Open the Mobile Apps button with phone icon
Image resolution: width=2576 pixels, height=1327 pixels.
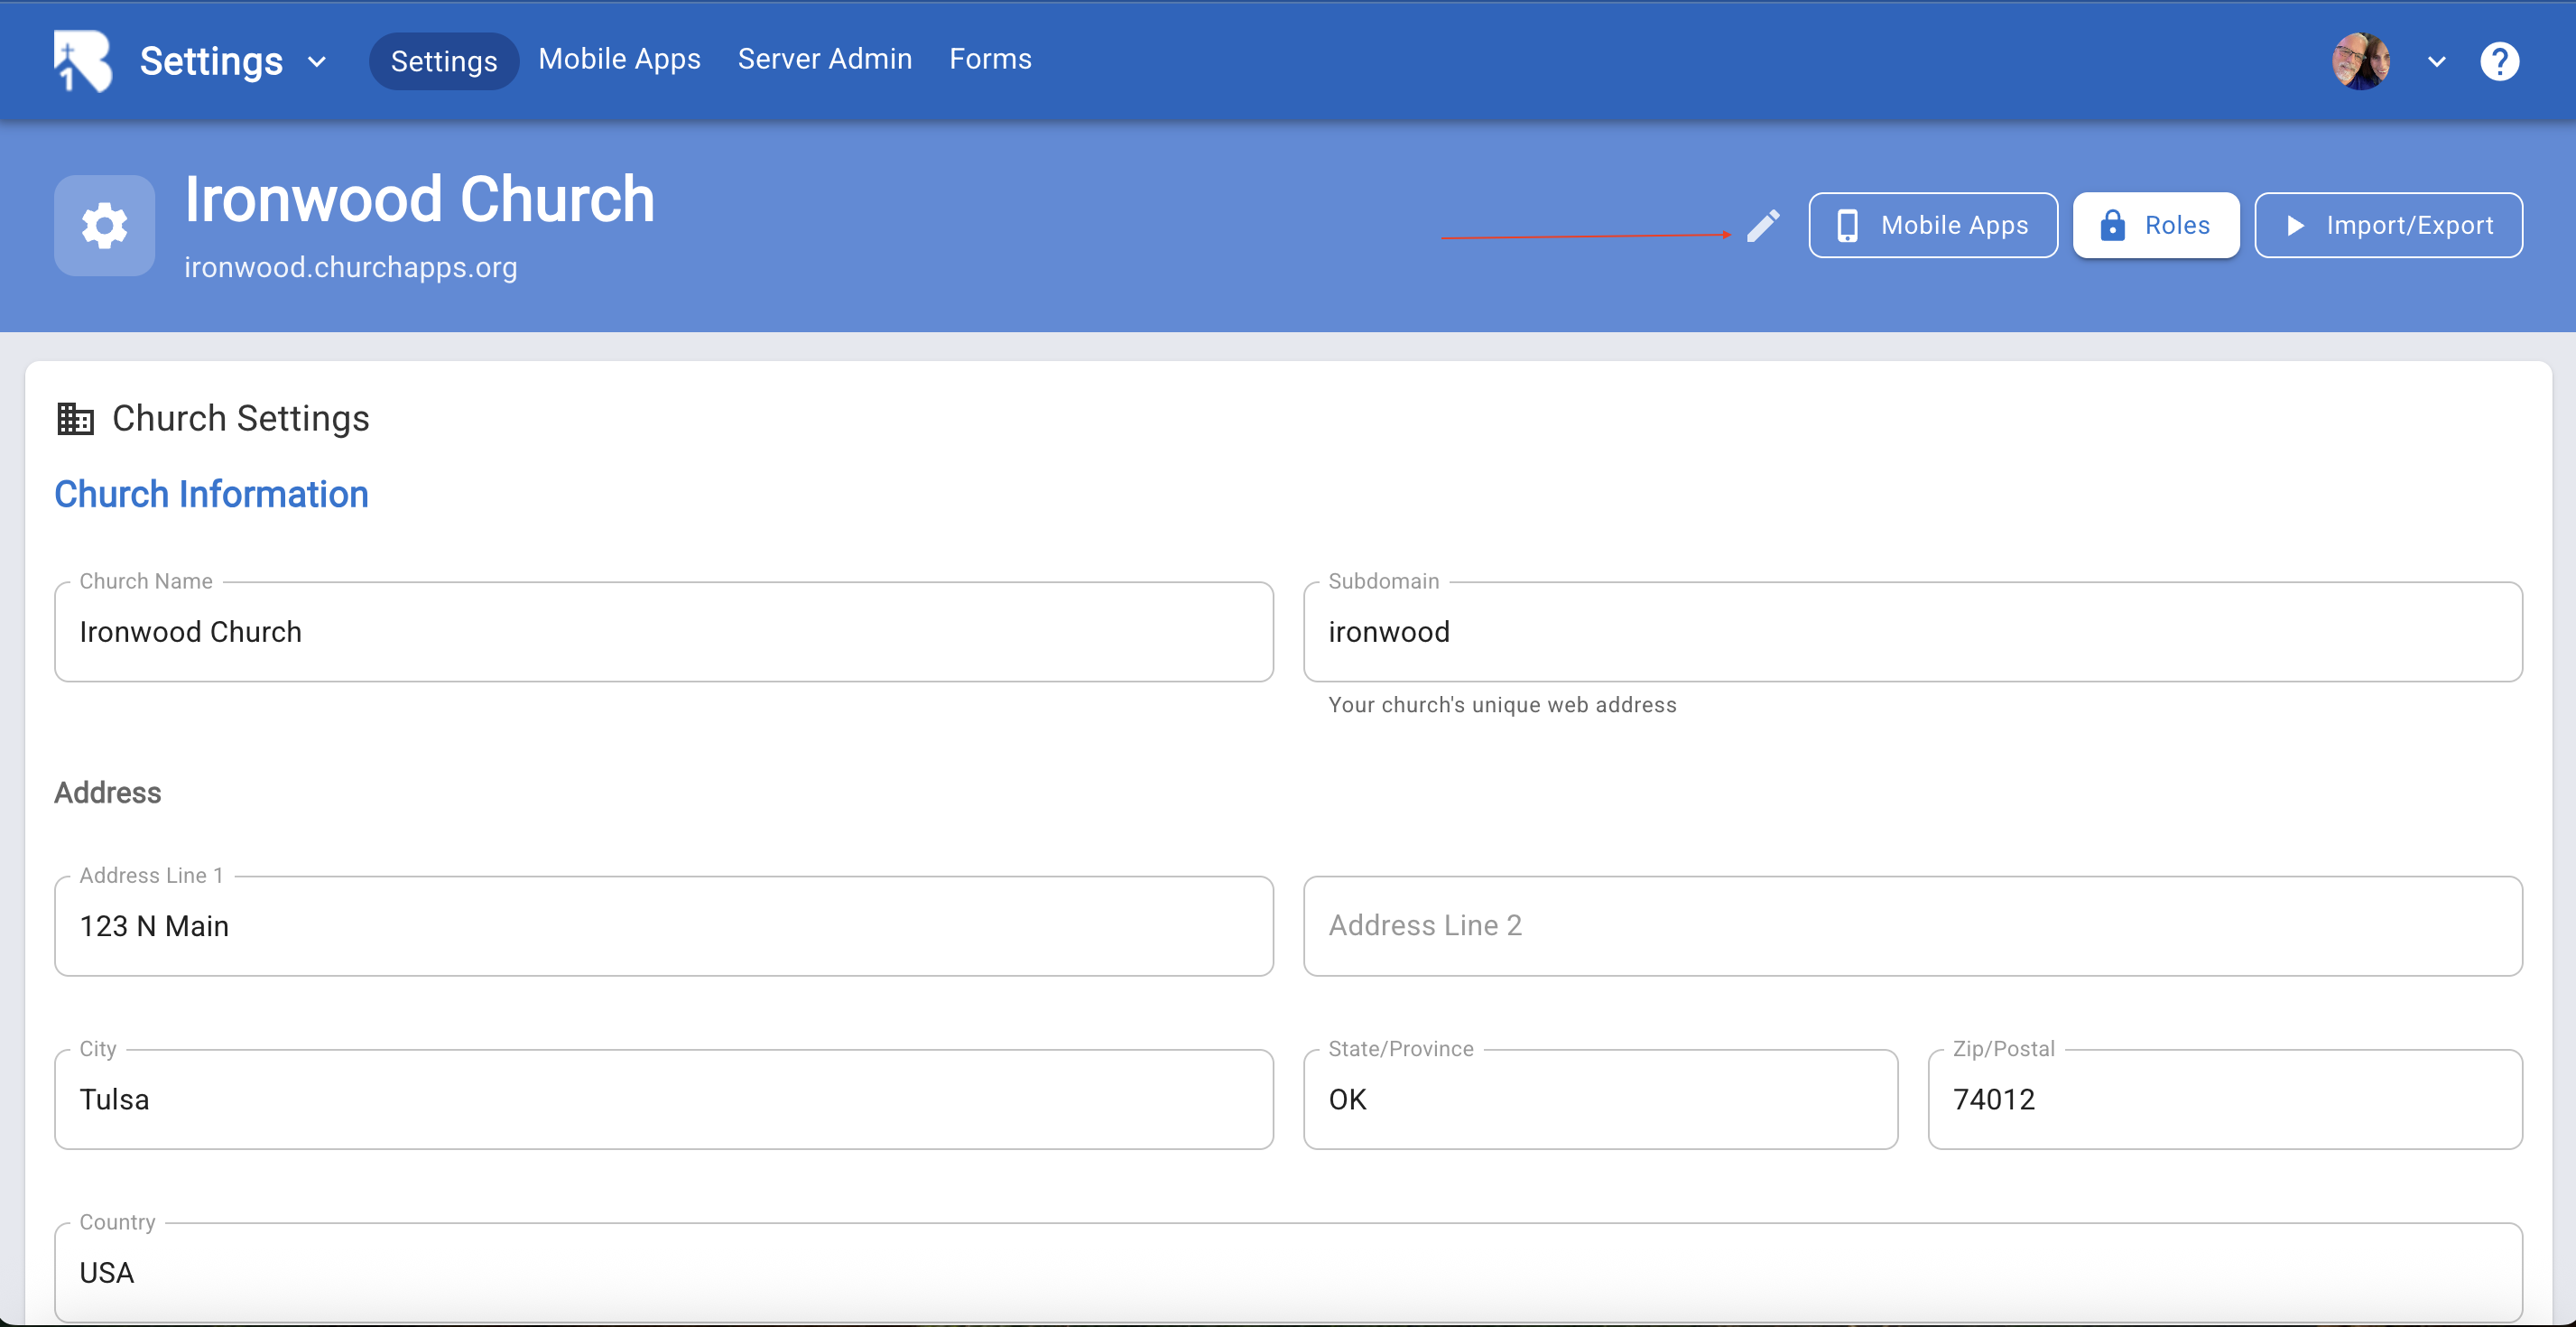click(1932, 225)
